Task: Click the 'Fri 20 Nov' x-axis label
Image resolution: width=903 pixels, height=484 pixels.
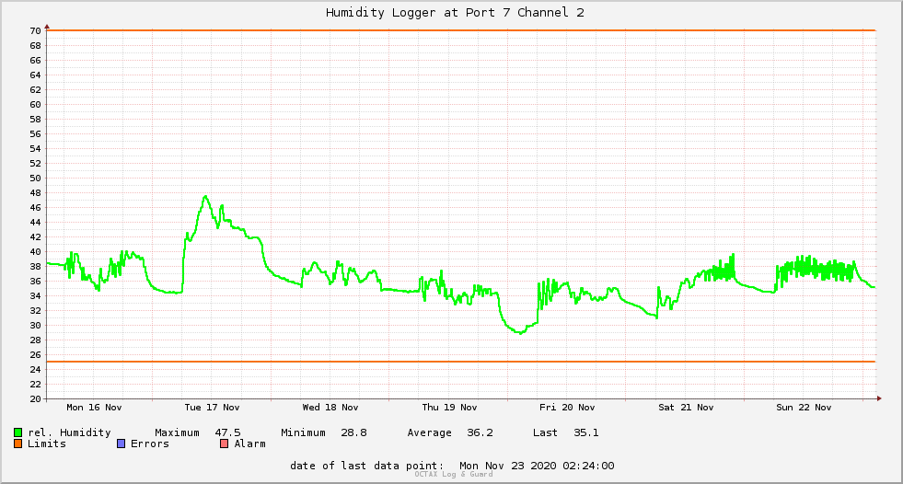Action: (x=567, y=408)
